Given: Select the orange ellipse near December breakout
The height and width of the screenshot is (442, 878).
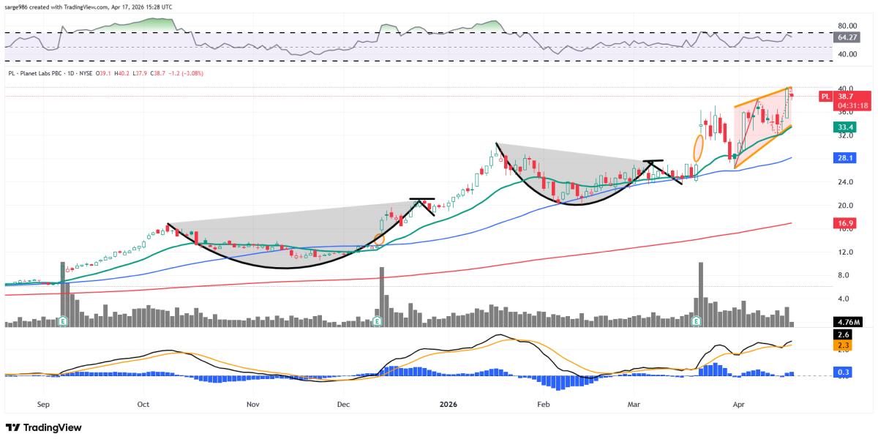Looking at the screenshot, I should pos(379,239).
